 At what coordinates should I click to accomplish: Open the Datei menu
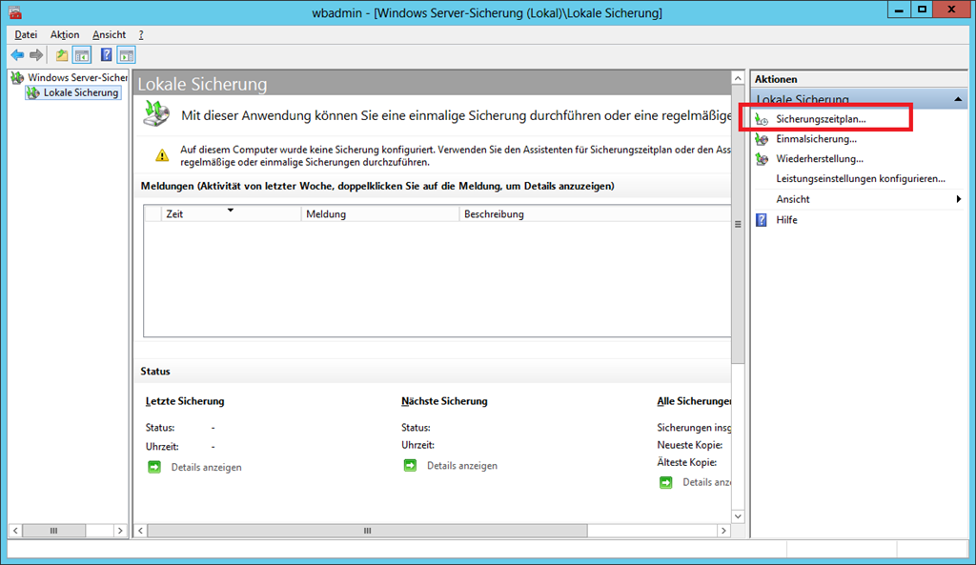tap(26, 34)
